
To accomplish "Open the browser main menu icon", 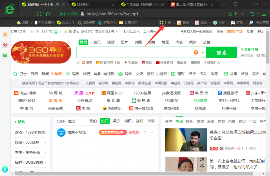I will [x=264, y=14].
